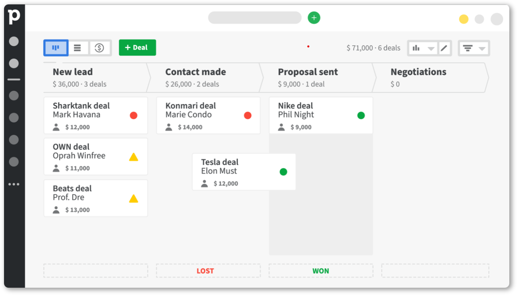The image size is (517, 295).
Task: Click the red status dot on Sharktank deal
Action: pyautogui.click(x=134, y=115)
